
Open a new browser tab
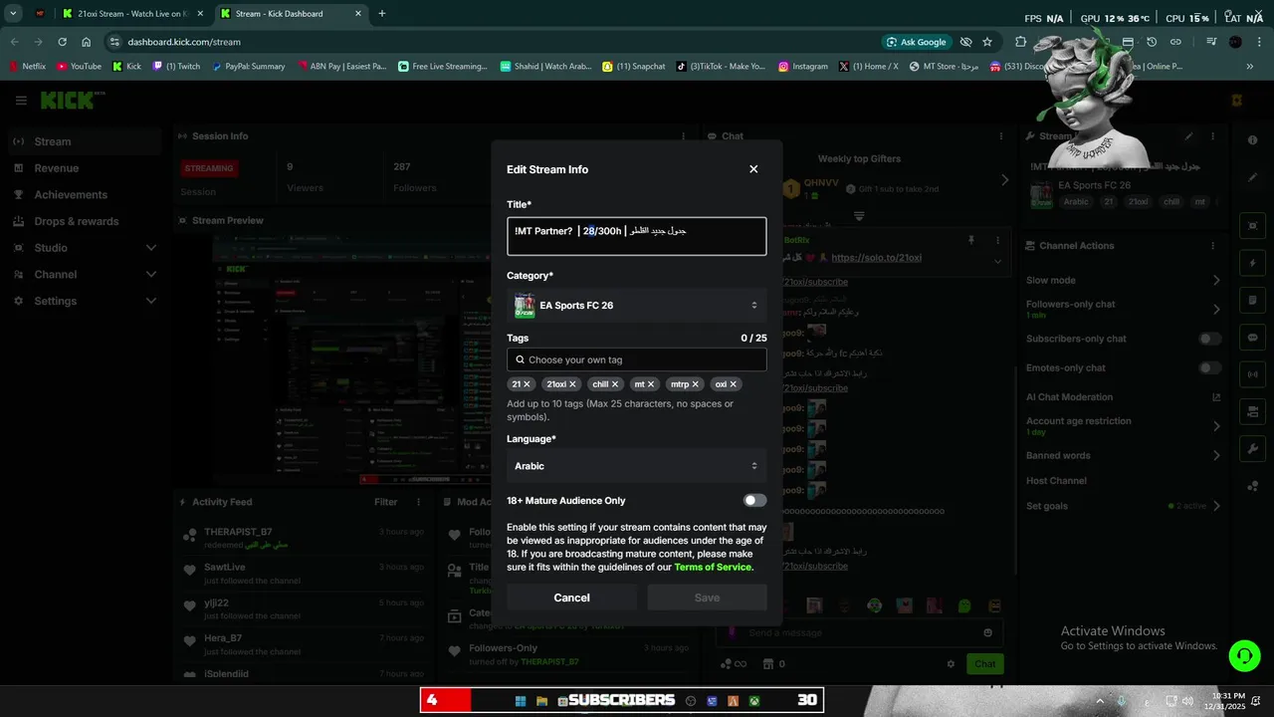tap(381, 14)
